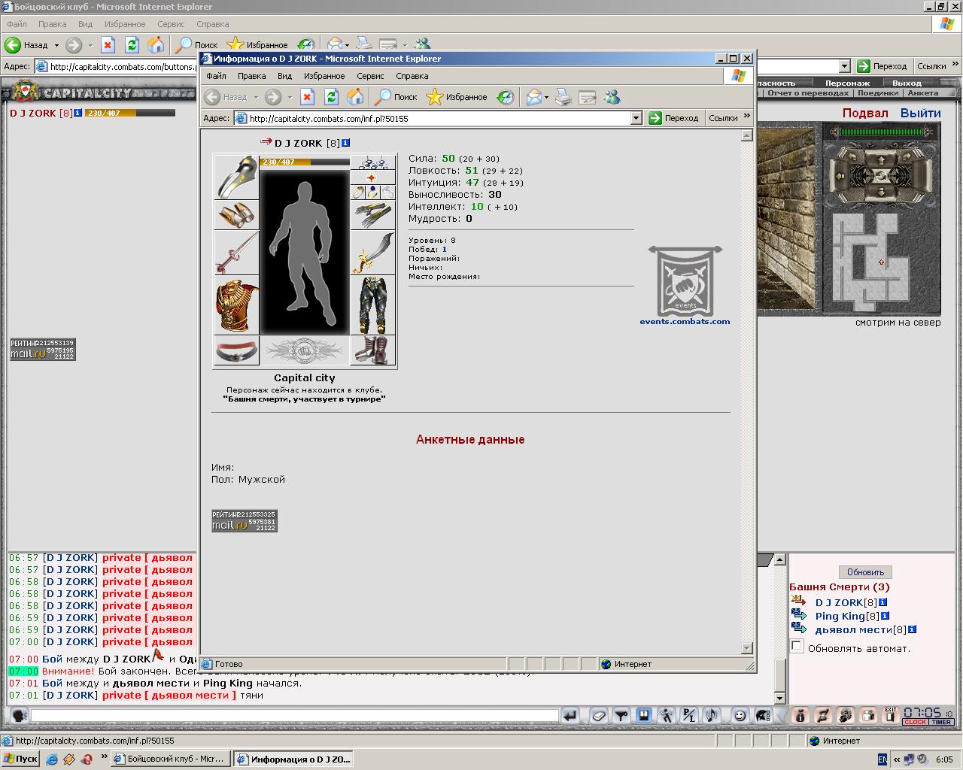Click the Обновить button in player list
Screen dimensions: 963x770
click(865, 572)
